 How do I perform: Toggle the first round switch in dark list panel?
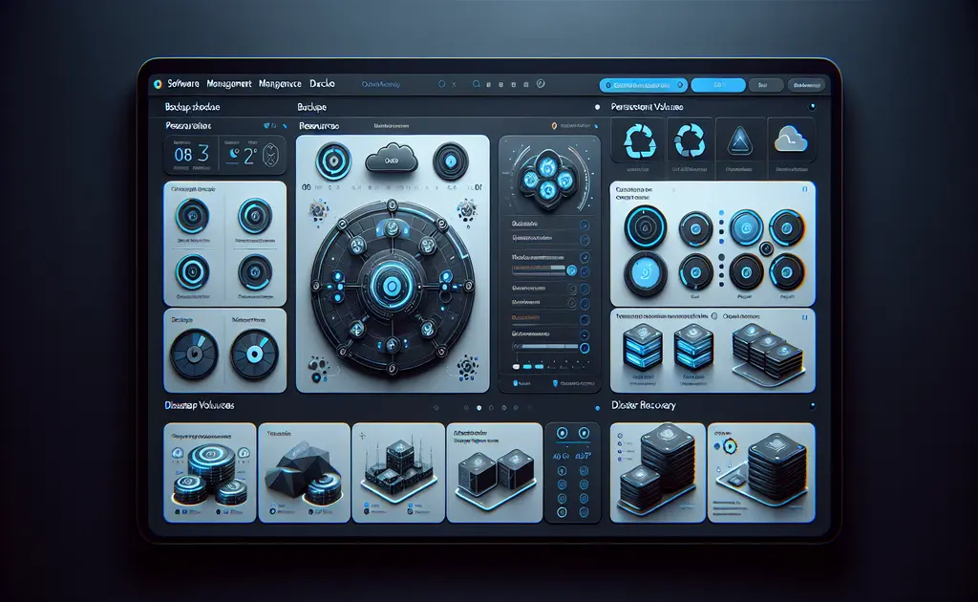click(584, 223)
